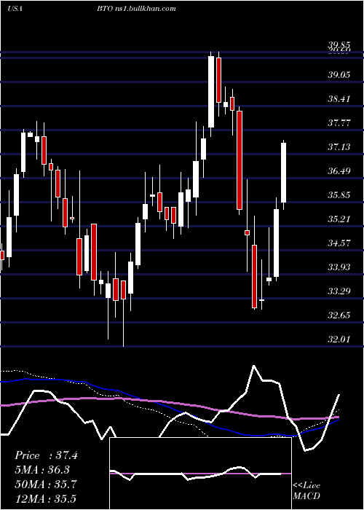Click the USA label in top corner
364x510 pixels.
coord(15,9)
